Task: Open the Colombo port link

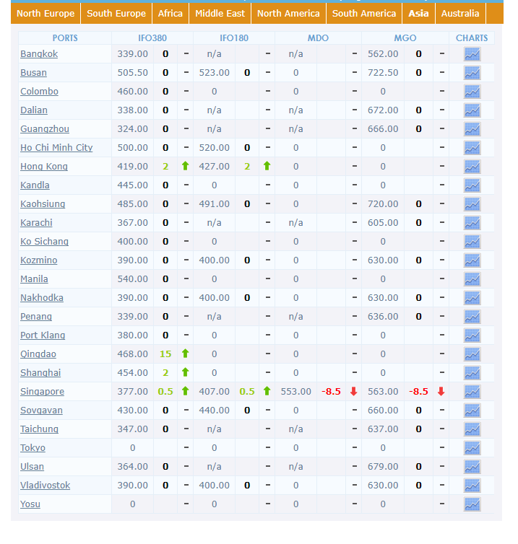Action: pos(39,92)
